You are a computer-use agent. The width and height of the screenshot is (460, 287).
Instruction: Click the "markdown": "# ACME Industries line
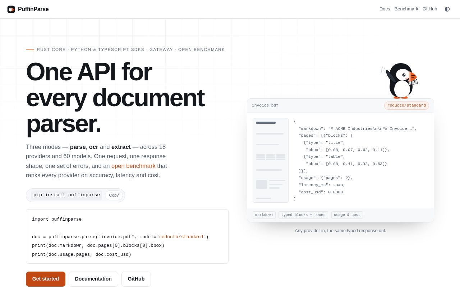pos(358,129)
